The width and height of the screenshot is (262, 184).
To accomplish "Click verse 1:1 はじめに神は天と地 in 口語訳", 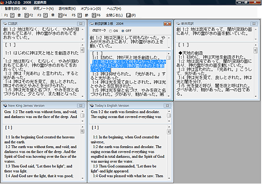I will [42, 53].
